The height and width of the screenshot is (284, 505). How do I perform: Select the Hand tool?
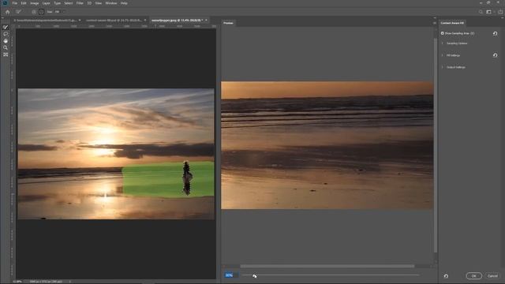click(x=6, y=41)
